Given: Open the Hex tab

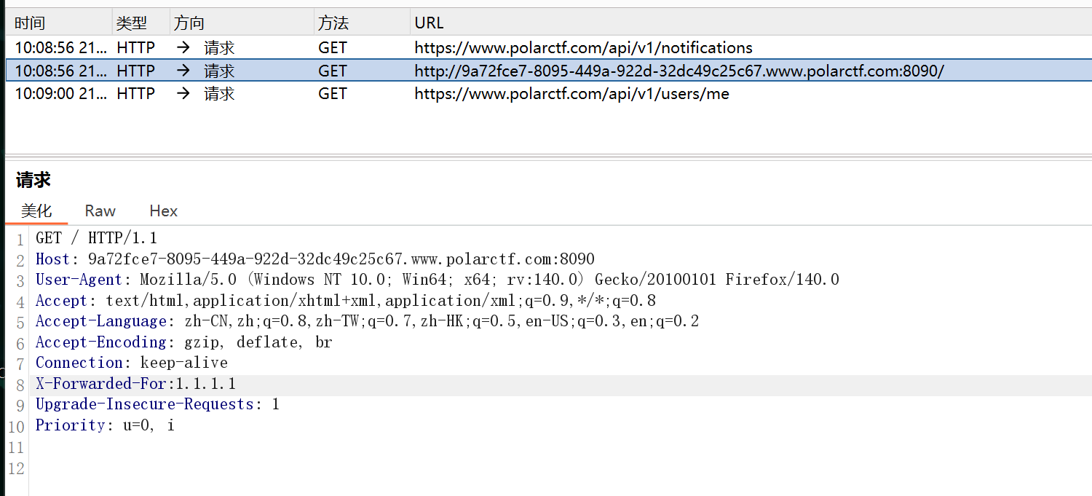Looking at the screenshot, I should [163, 210].
